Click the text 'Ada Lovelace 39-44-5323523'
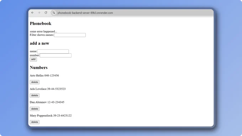This screenshot has width=242, height=136. tap(48, 89)
